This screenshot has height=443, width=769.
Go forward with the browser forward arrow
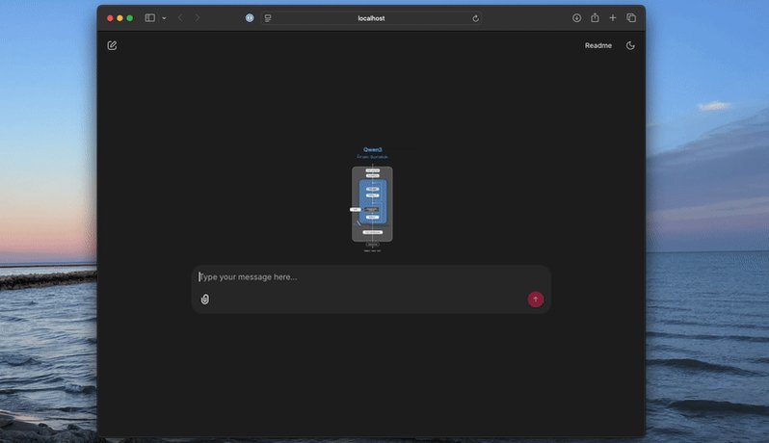point(198,18)
